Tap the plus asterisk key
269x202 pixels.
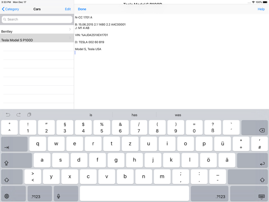[x=241, y=144]
